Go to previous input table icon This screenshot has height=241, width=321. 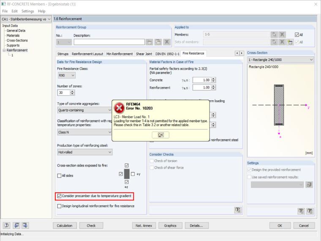point(16,225)
